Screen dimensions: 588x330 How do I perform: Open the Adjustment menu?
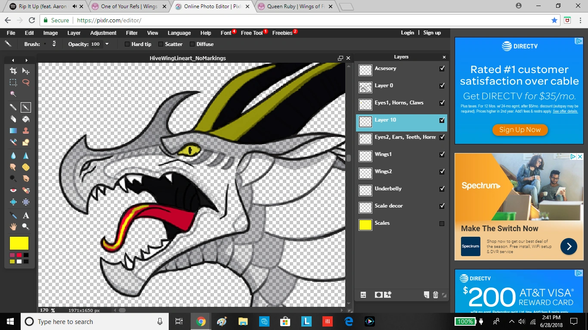click(x=103, y=33)
